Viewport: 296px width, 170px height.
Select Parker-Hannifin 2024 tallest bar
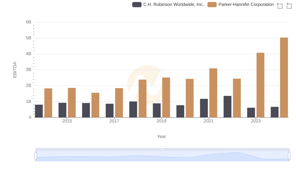click(284, 77)
